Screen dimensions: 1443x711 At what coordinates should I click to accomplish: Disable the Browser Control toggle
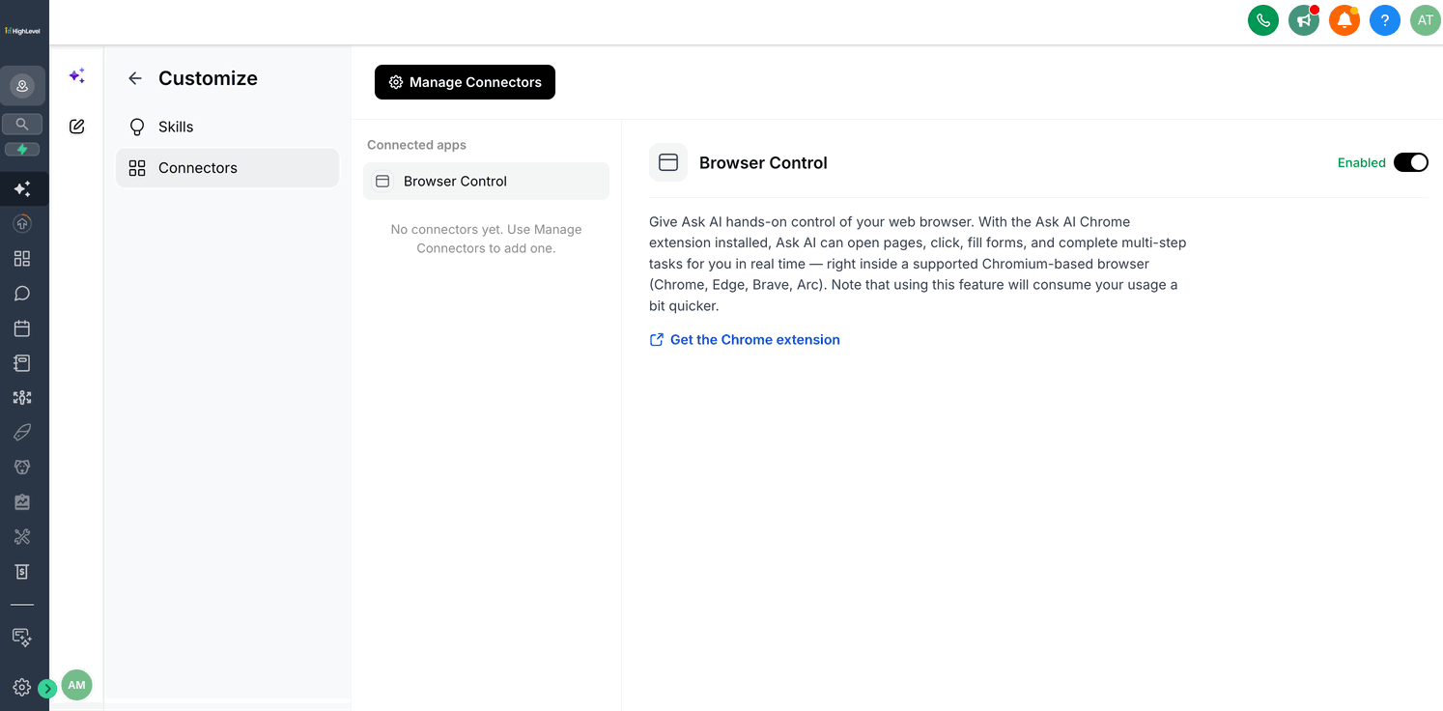click(1410, 162)
